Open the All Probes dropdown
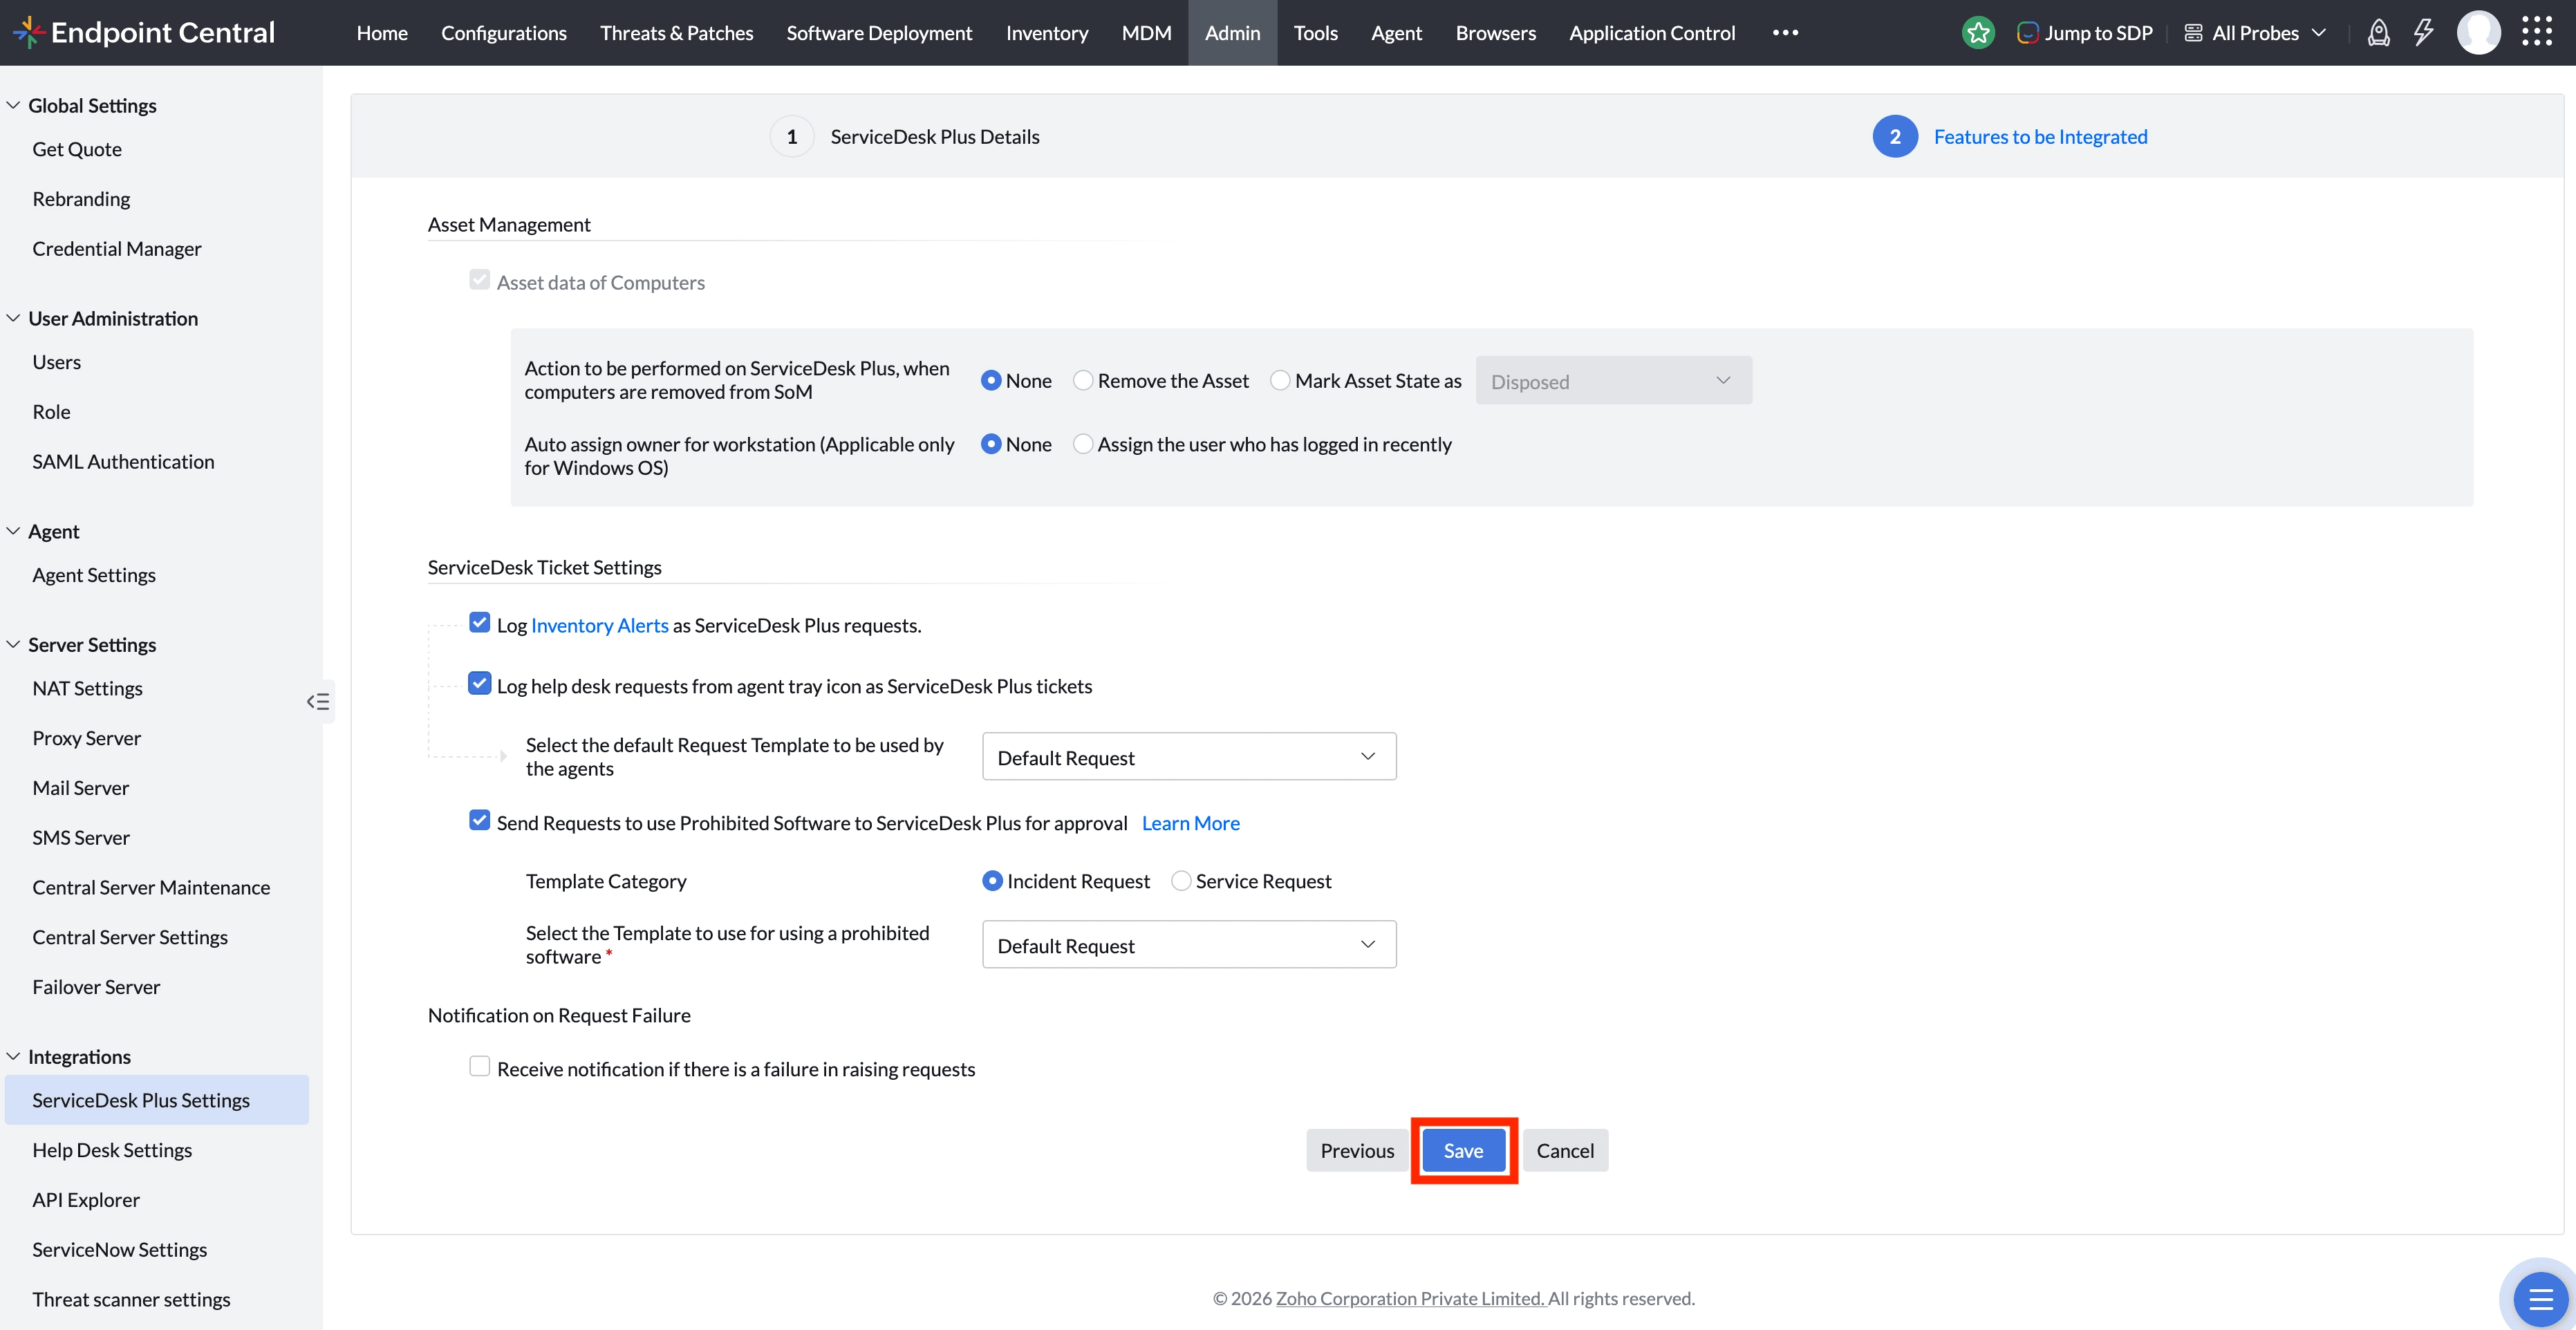The image size is (2576, 1330). [2256, 33]
